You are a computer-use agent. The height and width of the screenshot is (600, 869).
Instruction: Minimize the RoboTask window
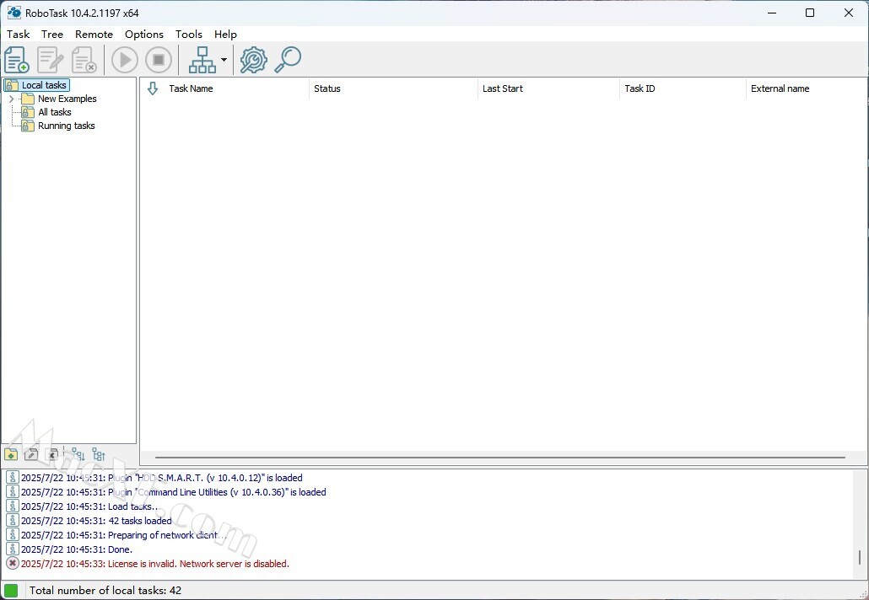(x=771, y=13)
